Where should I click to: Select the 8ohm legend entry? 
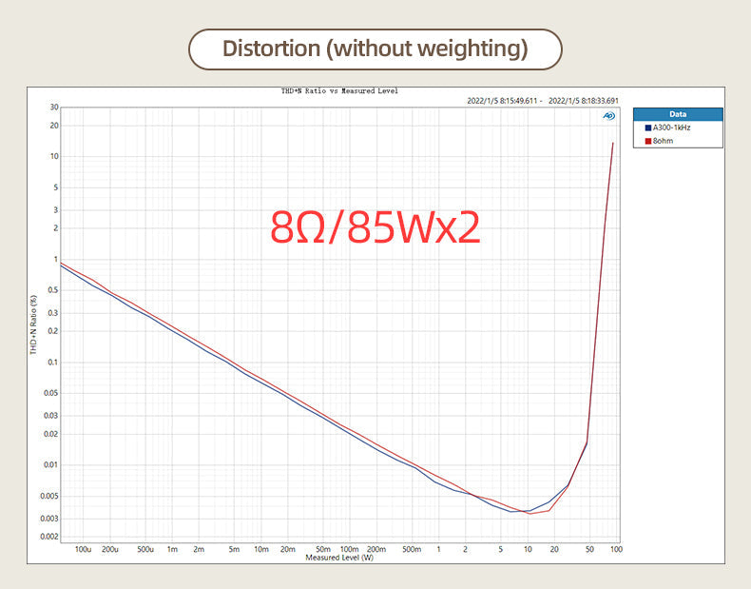(x=664, y=140)
